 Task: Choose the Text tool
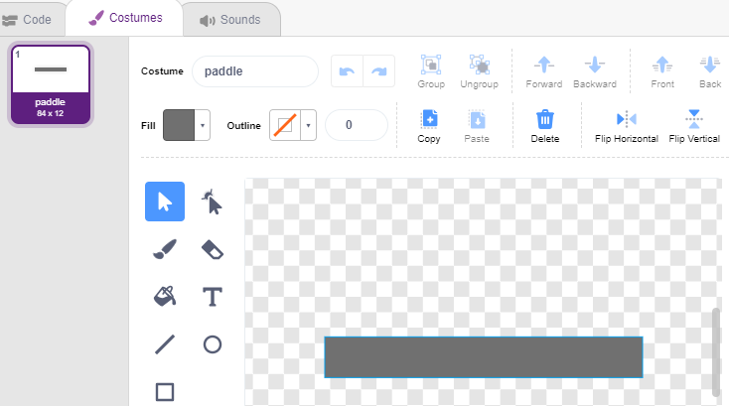(212, 297)
